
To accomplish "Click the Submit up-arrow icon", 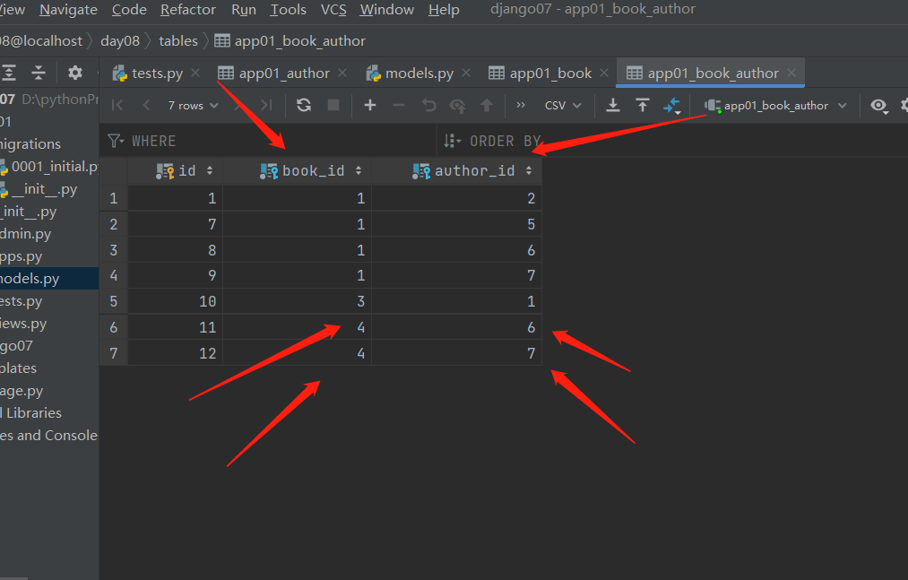I will (x=487, y=105).
